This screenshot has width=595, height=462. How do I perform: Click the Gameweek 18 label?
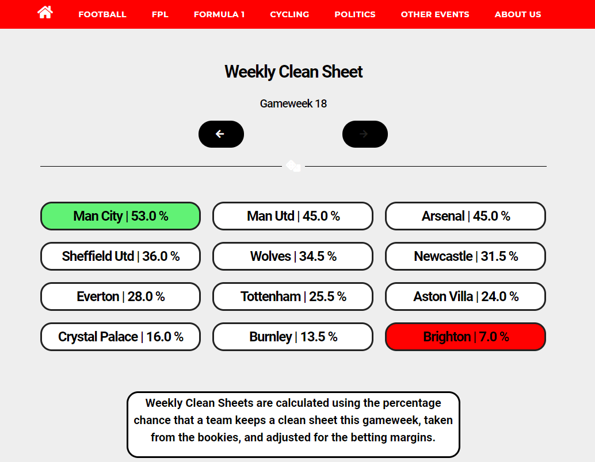pyautogui.click(x=293, y=103)
